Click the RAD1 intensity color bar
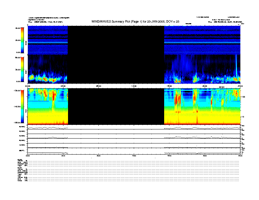 click(22, 70)
